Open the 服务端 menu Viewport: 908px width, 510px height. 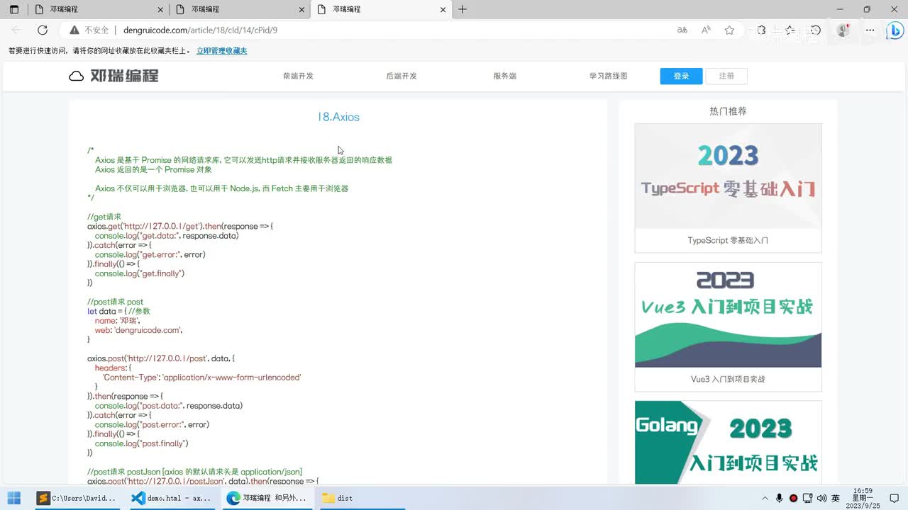[505, 76]
